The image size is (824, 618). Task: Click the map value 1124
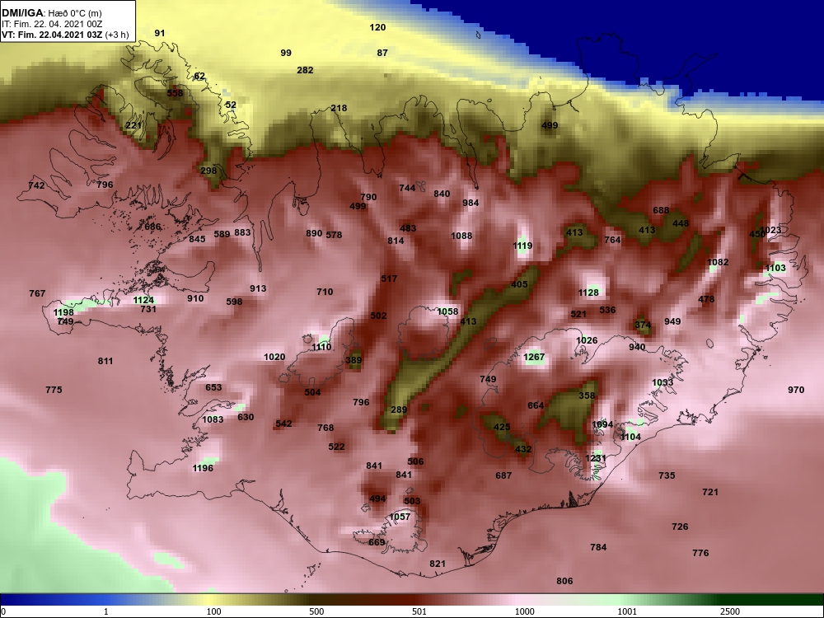pos(143,300)
